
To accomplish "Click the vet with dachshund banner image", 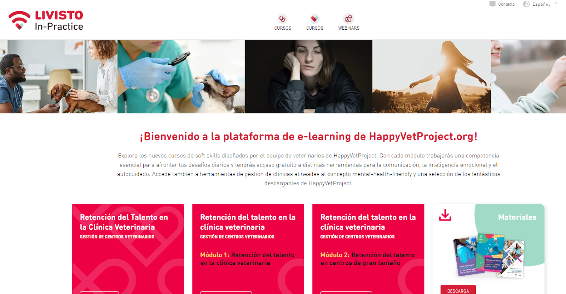I will (59, 76).
